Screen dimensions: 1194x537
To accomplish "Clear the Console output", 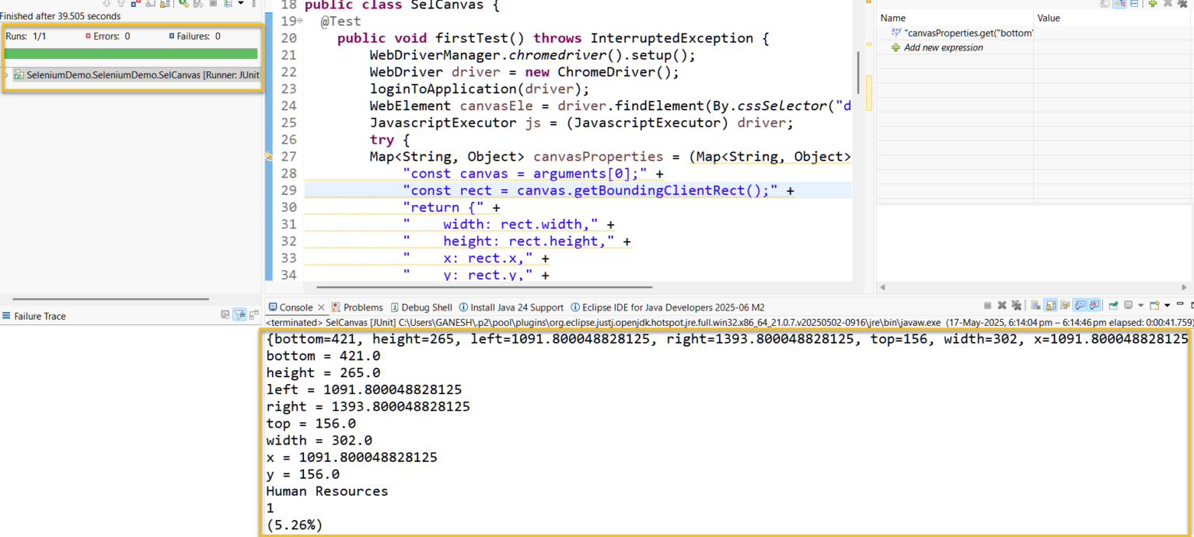I will pos(1036,304).
